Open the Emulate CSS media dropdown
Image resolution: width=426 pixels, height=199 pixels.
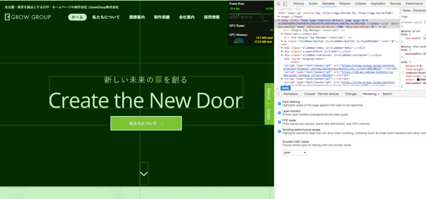point(295,153)
